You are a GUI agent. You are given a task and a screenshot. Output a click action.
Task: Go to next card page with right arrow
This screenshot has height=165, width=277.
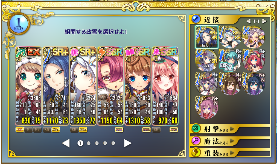(127, 143)
